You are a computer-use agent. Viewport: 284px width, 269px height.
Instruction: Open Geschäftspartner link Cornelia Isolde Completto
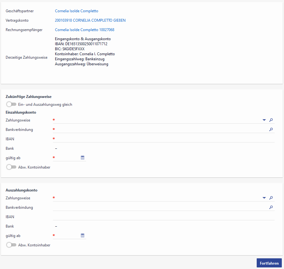pos(77,11)
